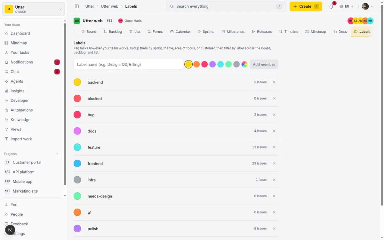Select the yellow color swatch

coord(188,64)
